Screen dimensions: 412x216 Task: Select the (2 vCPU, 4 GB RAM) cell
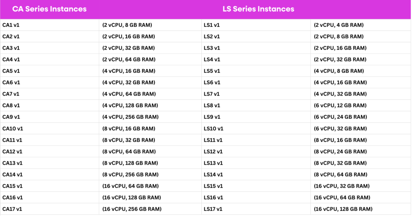coord(338,25)
